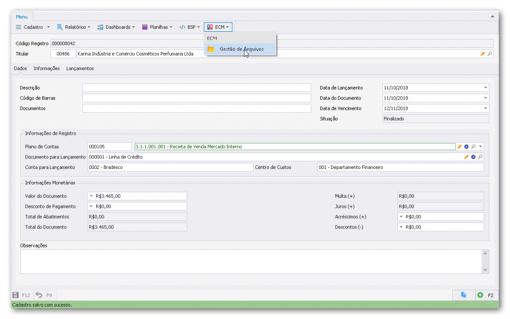Click the 'Informações de Registro' group title
This screenshot has width=510, height=319.
(x=50, y=133)
